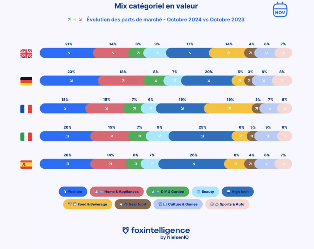Viewport: 314px width, 249px height.
Task: Select the Food & Beverage legend pill
Action: tap(88, 204)
